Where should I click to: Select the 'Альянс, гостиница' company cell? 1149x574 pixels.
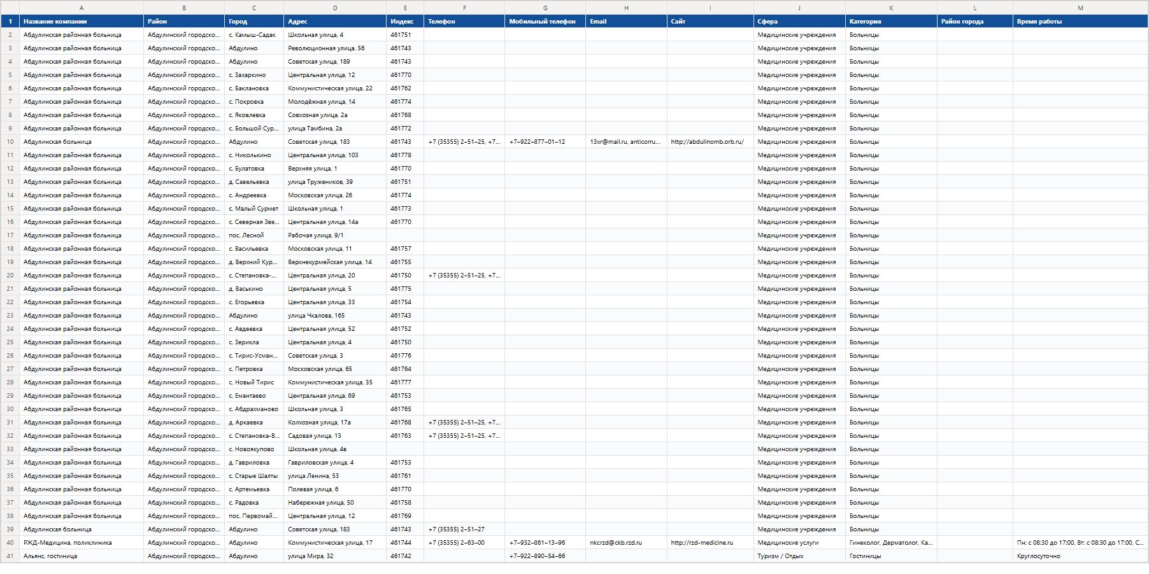click(82, 556)
